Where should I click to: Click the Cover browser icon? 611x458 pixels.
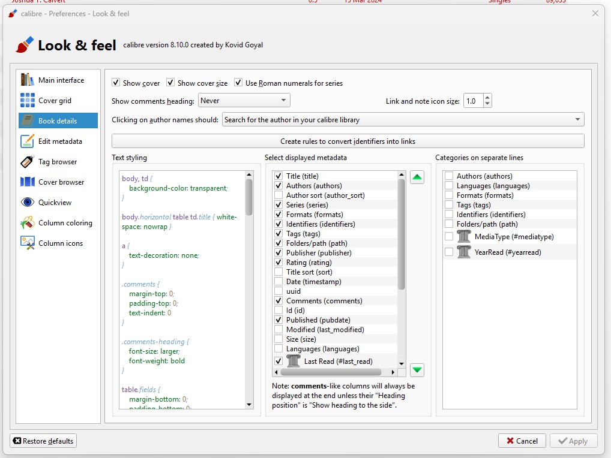point(27,182)
